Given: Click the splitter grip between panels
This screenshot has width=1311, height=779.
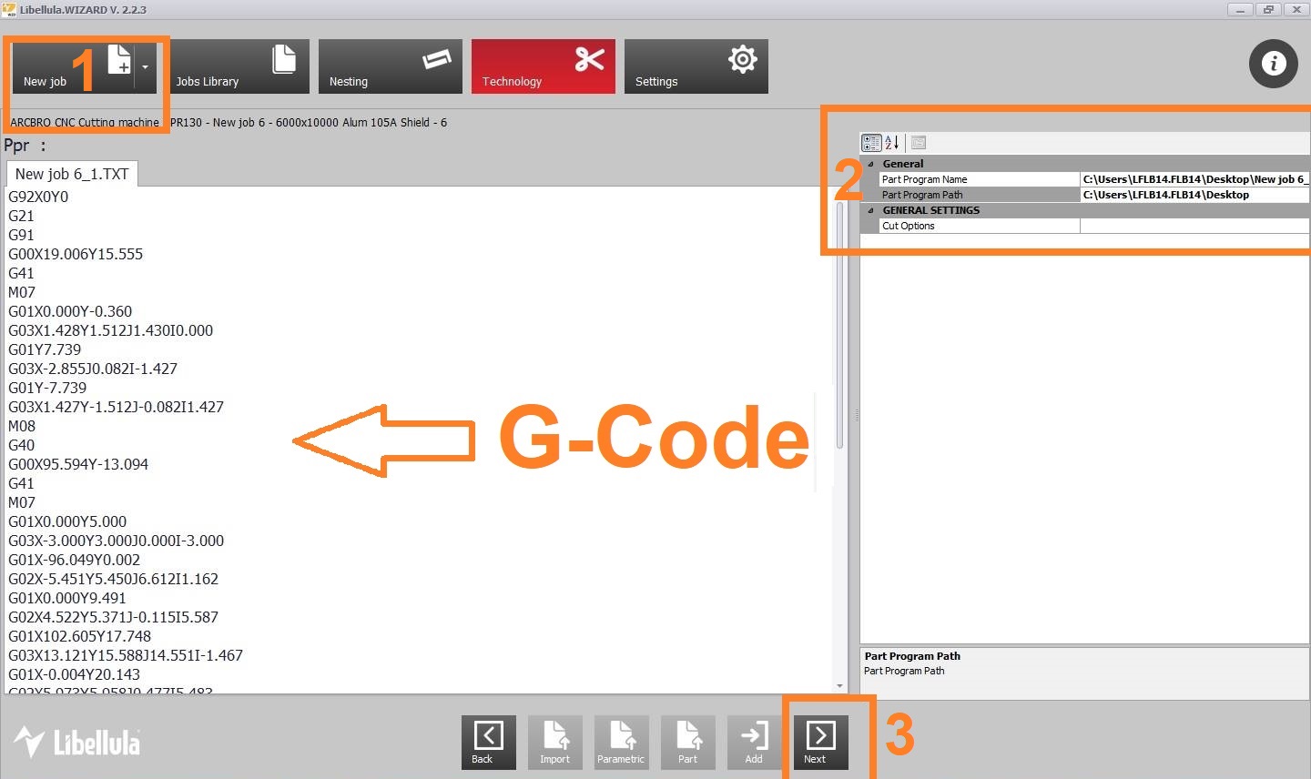Looking at the screenshot, I should 857,415.
